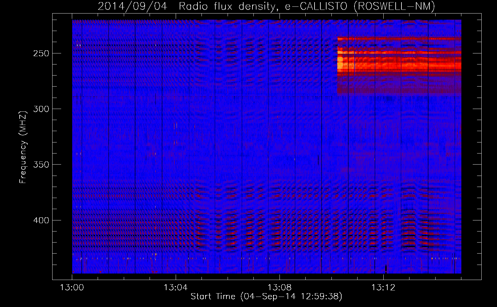Click the (ROSWELL-NM) station name
497x307 pixels.
pos(394,6)
